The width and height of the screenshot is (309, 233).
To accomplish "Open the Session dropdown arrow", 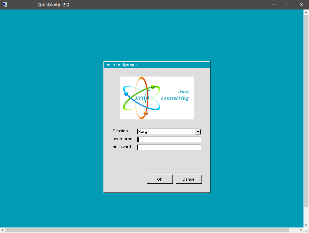I will [x=198, y=132].
